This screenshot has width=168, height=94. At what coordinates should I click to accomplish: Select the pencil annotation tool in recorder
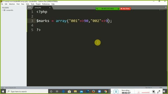point(159,92)
